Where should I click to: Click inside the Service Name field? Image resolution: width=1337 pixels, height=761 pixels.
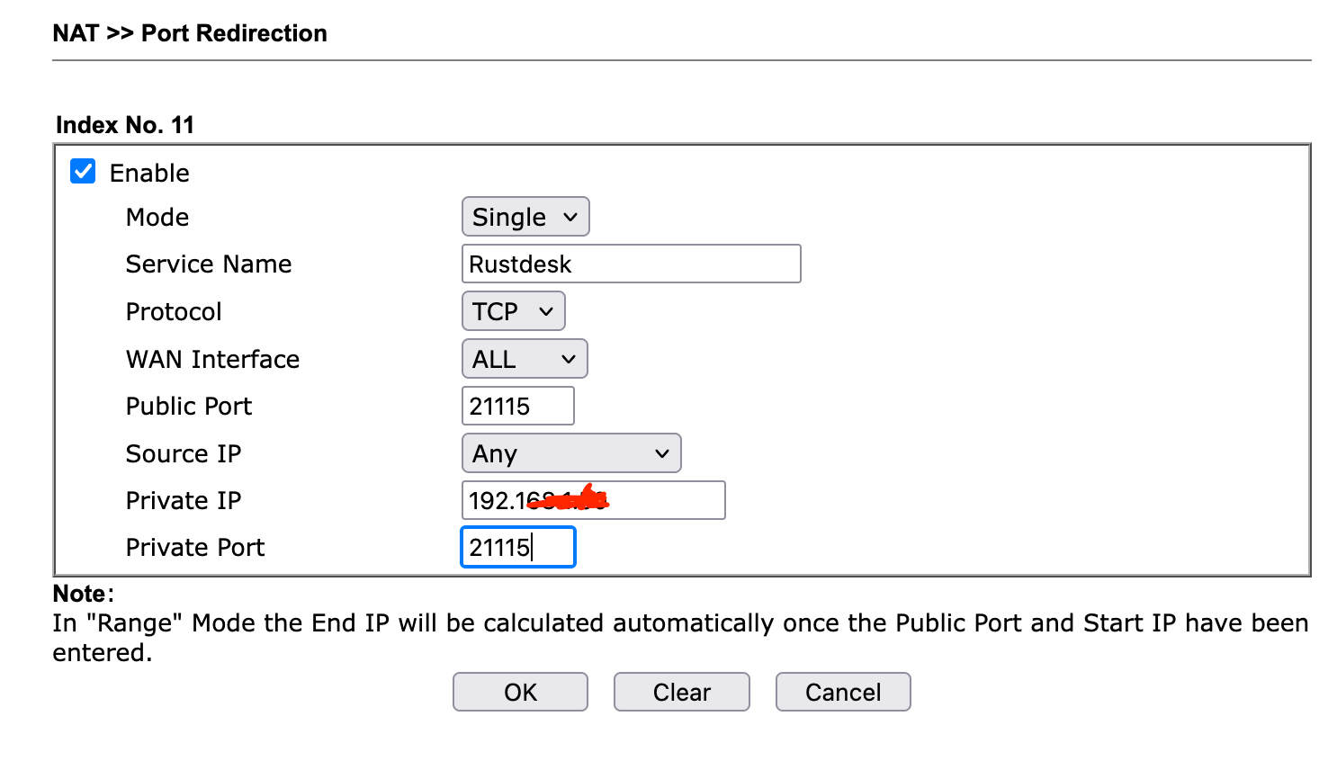pyautogui.click(x=630, y=264)
